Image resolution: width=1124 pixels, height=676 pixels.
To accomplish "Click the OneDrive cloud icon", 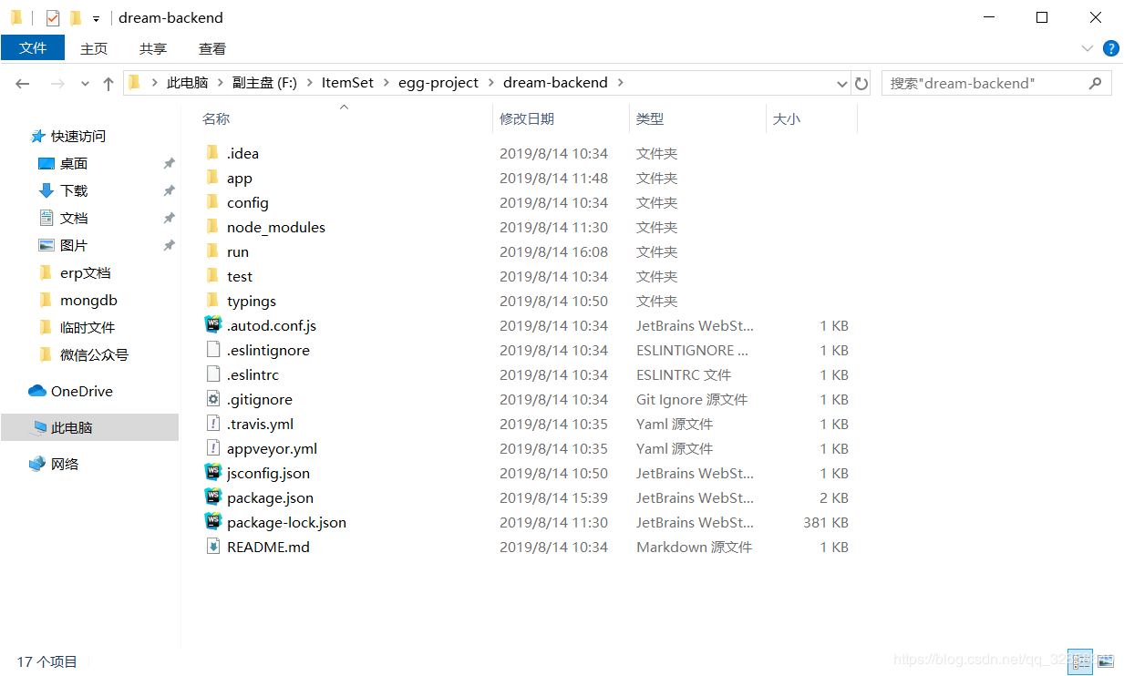I will tap(37, 391).
